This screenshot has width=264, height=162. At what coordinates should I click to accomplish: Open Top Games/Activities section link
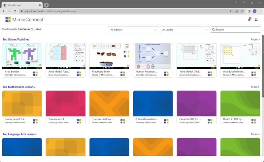click(x=16, y=39)
